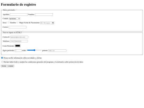Image resolution: width=144 pixels, height=108 pixels.
Task: Select the Mujer radio button
Action: pyautogui.click(x=18, y=23)
